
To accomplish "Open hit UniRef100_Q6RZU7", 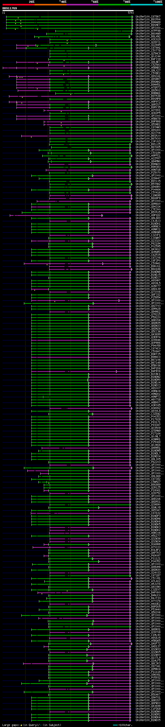I will coord(148,104).
